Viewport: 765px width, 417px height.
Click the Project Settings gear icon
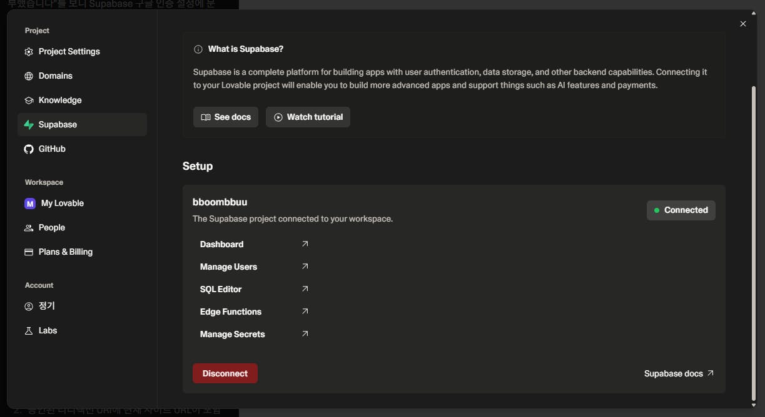point(29,52)
